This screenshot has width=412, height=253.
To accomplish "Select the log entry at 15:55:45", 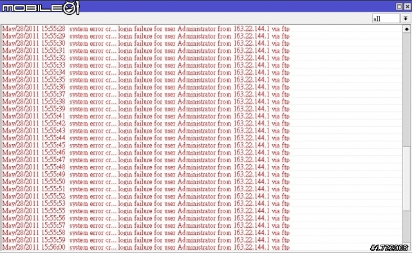I will point(201,145).
